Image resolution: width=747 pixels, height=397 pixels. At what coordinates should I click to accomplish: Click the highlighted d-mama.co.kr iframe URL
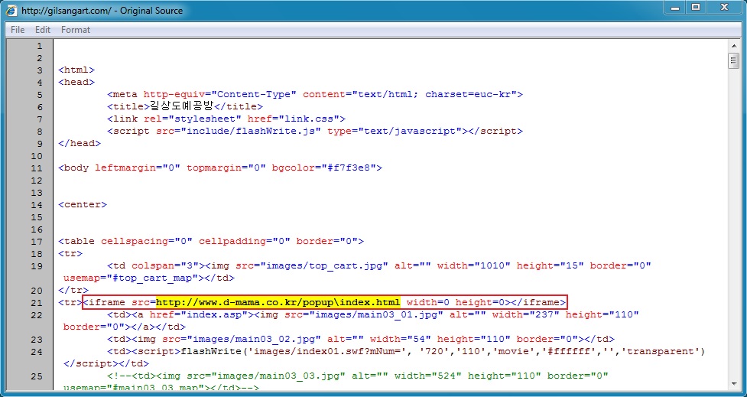click(278, 303)
